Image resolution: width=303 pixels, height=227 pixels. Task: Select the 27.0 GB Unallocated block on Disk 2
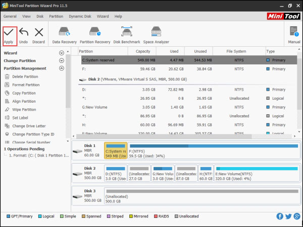coord(139,173)
